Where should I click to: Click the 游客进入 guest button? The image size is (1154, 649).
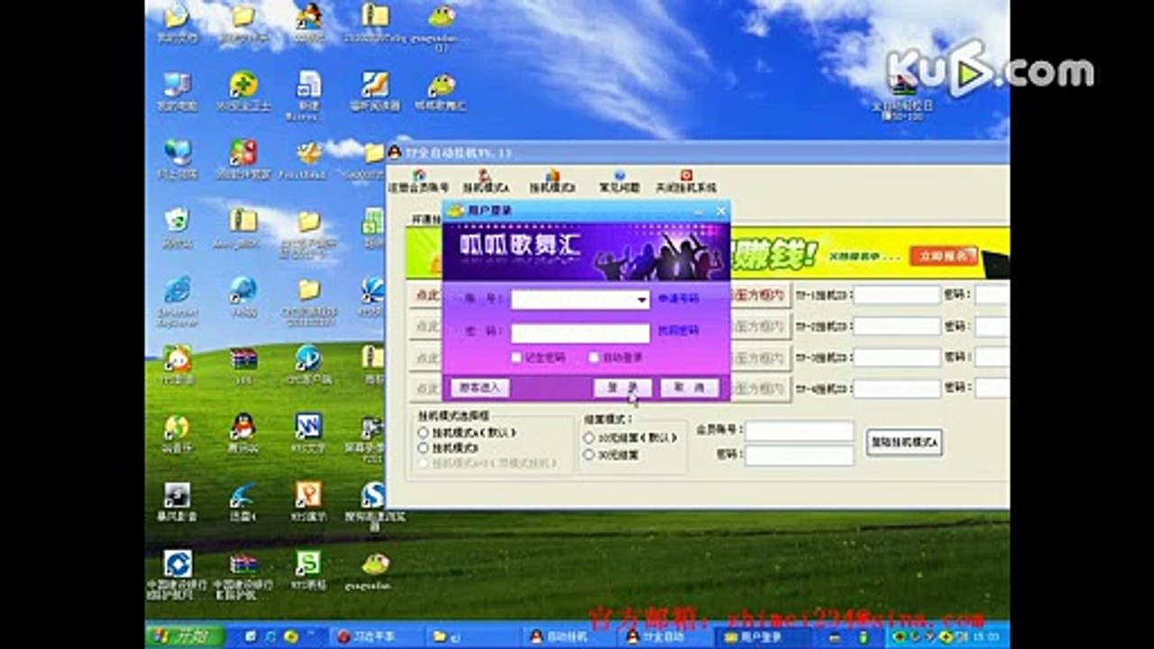[480, 388]
